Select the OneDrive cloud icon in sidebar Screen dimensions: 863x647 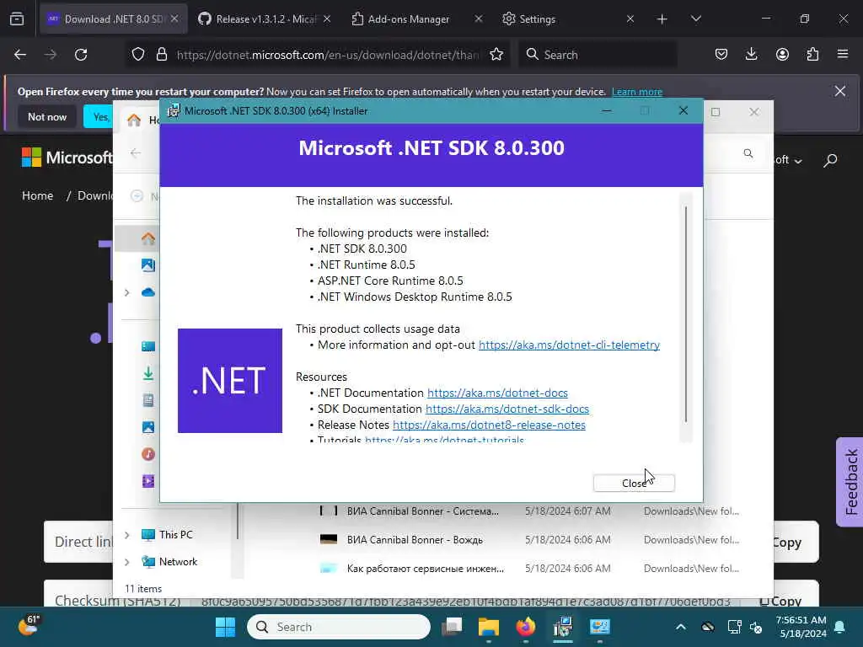pyautogui.click(x=148, y=292)
